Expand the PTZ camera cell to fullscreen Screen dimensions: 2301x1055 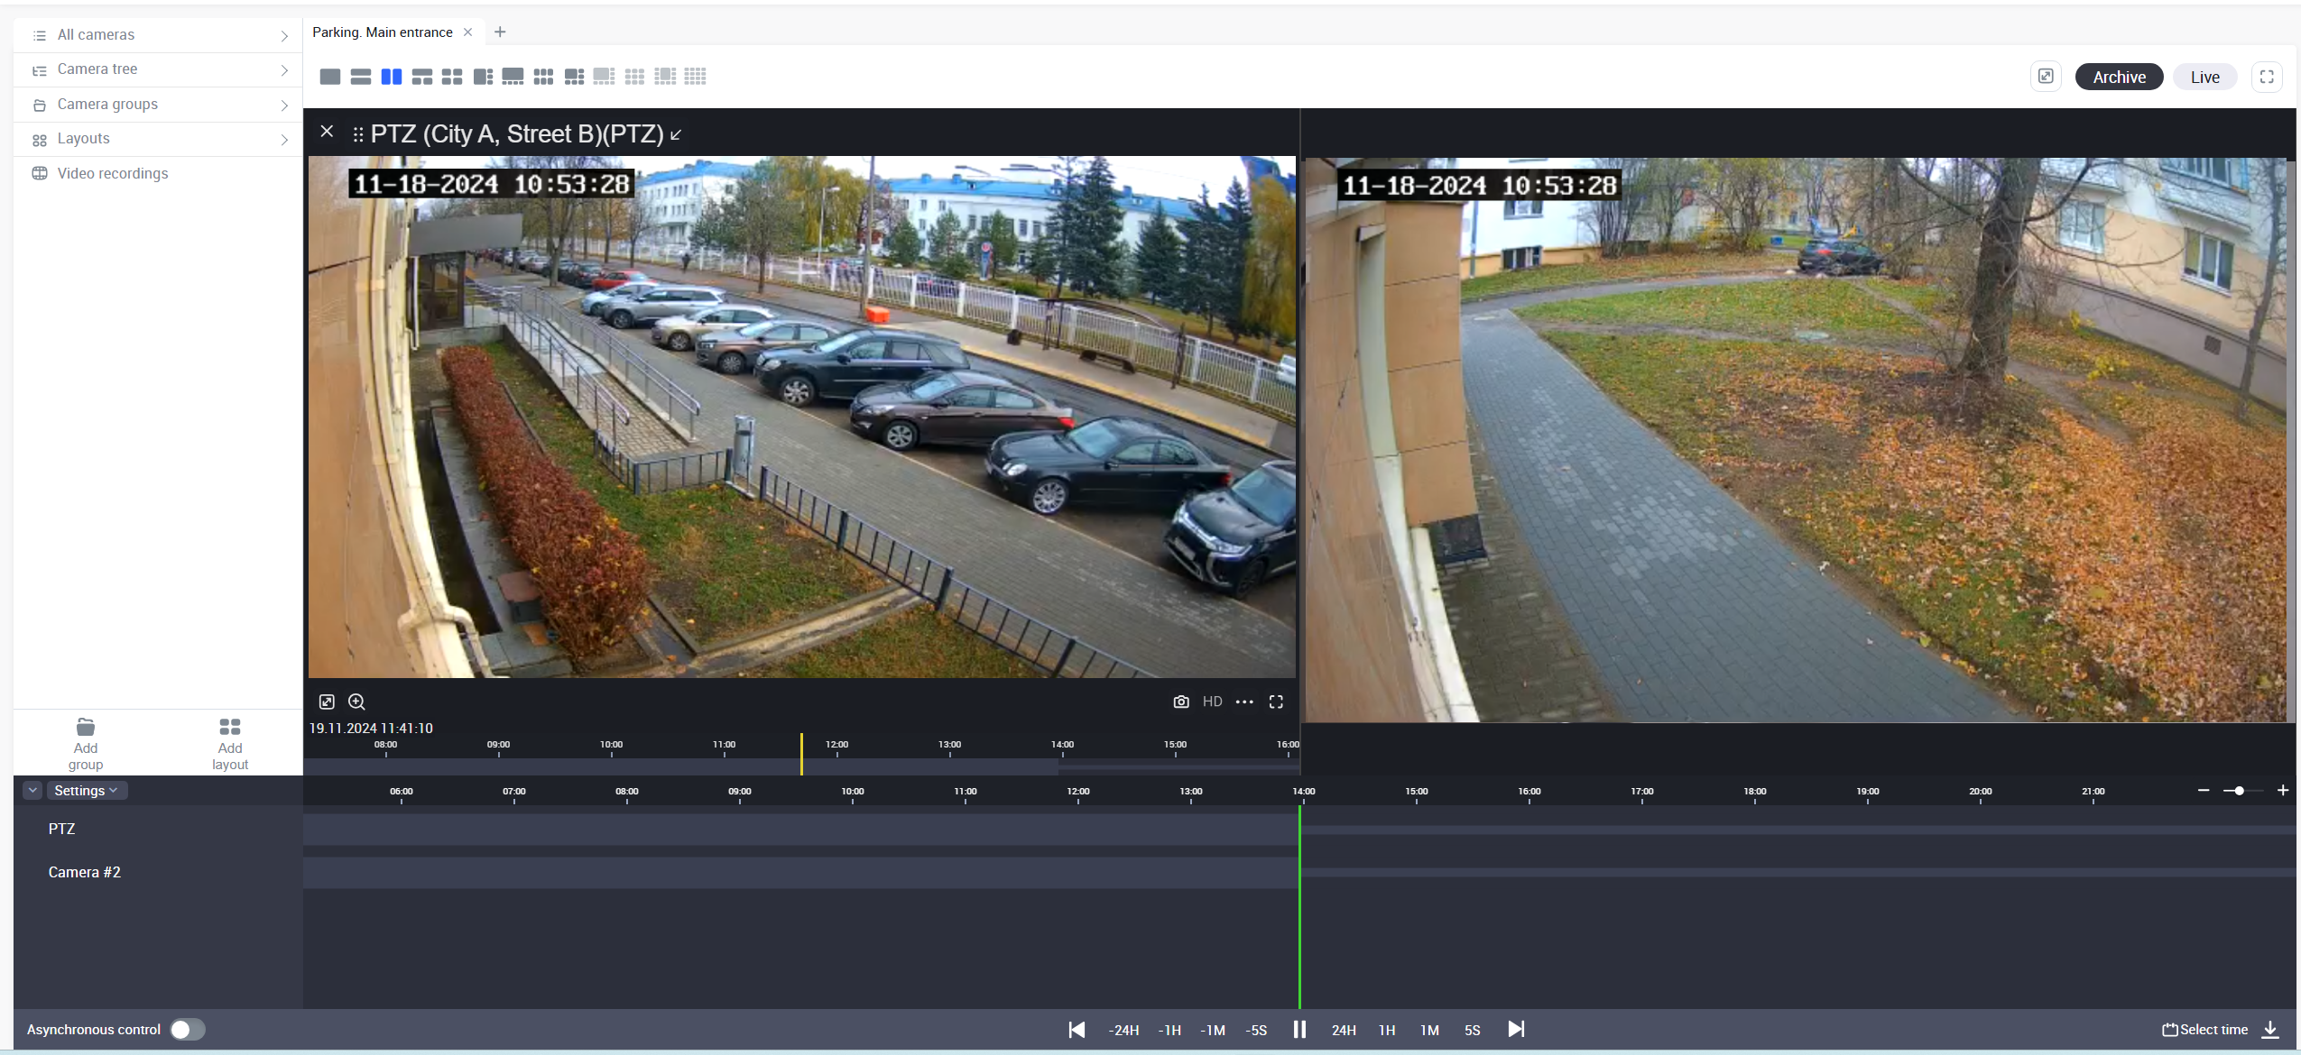point(1276,702)
